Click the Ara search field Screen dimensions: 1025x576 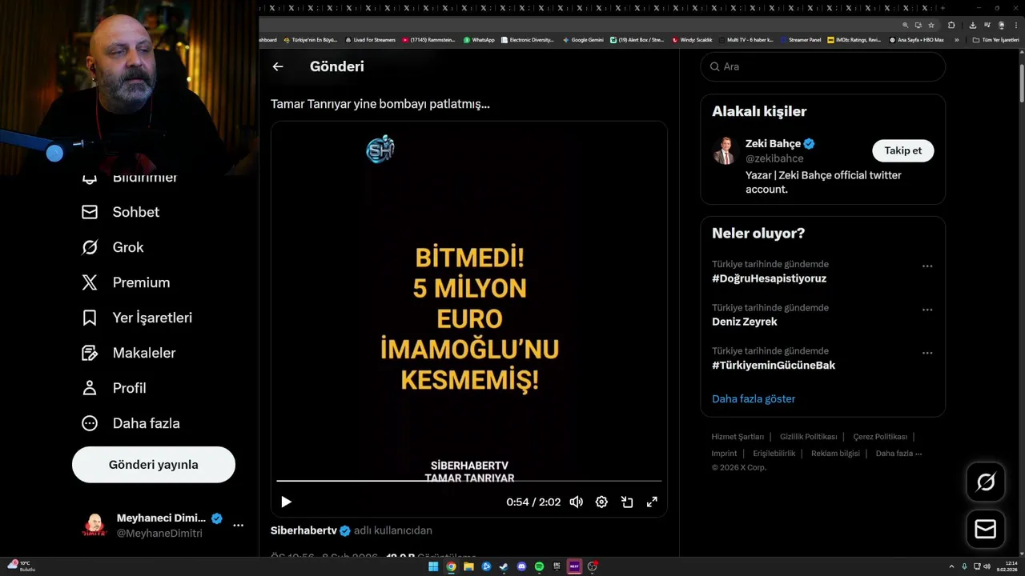click(823, 66)
